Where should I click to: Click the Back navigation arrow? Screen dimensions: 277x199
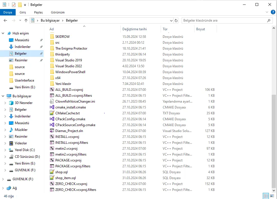pos(5,20)
